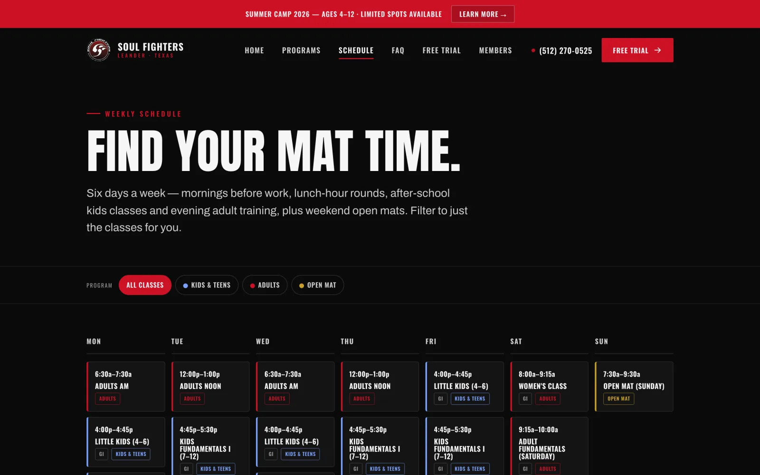This screenshot has height=475, width=760.
Task: Click Adults tag on Thursday Adults Noon card
Action: pyautogui.click(x=361, y=399)
